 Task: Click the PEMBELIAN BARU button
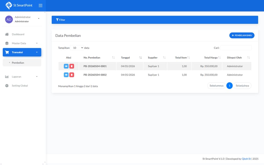pyautogui.click(x=242, y=35)
